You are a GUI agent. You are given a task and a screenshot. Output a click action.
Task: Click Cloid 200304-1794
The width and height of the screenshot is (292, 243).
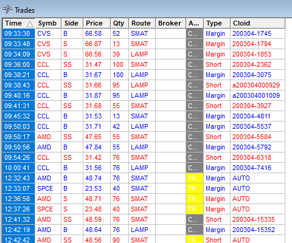[252, 44]
